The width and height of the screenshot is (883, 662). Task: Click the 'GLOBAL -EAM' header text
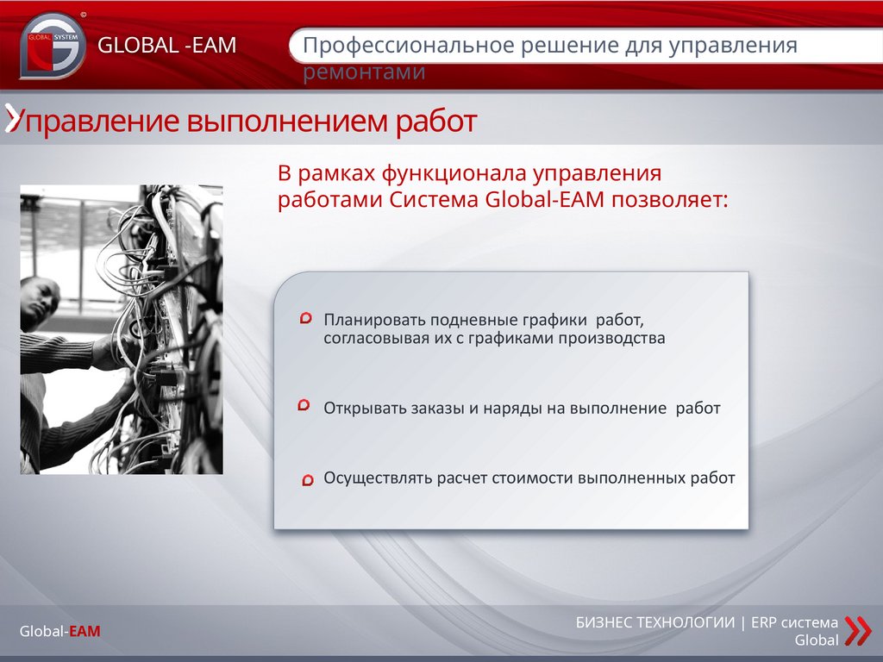(x=166, y=45)
